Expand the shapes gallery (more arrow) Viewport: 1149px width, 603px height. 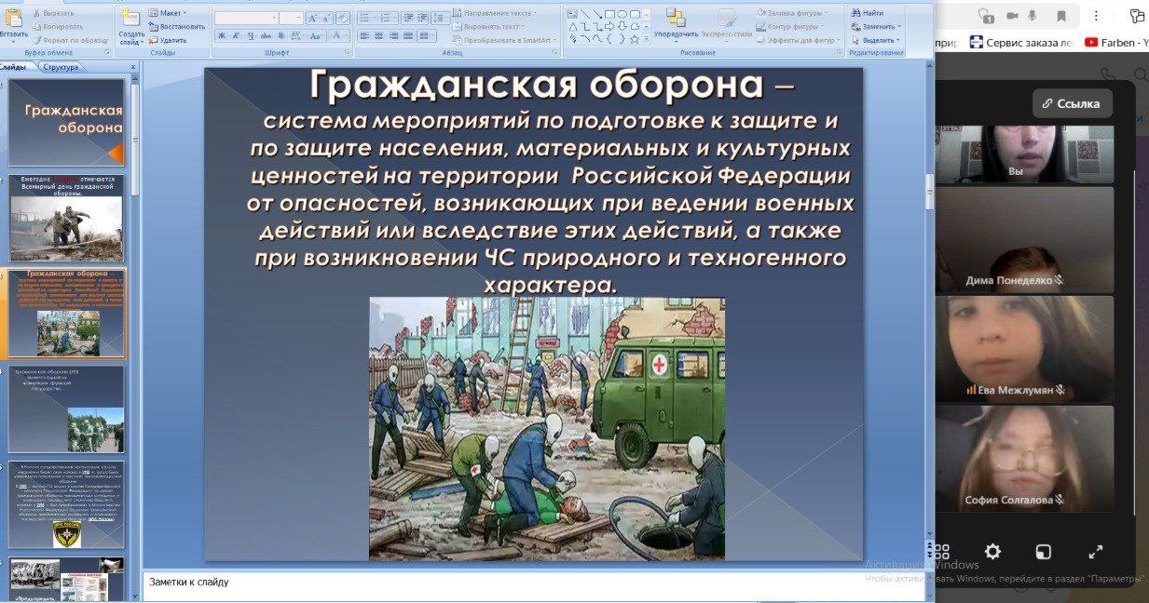tap(646, 39)
